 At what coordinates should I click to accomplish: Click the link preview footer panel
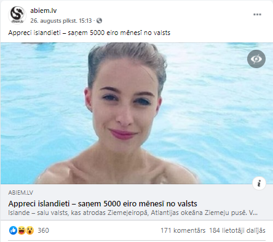click(136, 202)
